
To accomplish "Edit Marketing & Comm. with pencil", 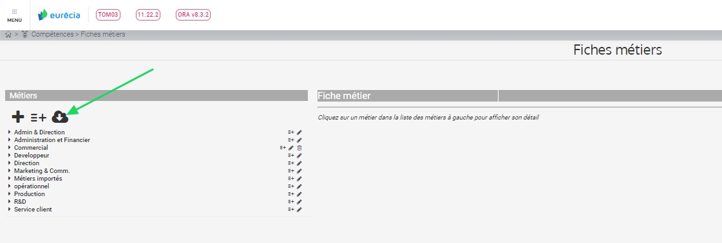I will [x=299, y=171].
